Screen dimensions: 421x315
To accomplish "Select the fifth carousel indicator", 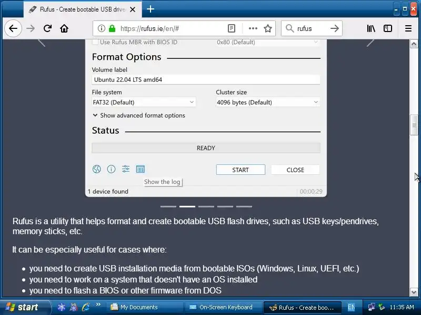I will 244,206.
